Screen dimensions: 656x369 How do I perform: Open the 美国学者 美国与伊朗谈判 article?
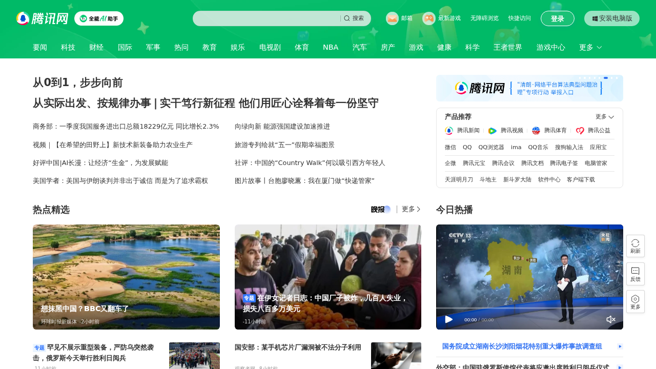click(x=120, y=181)
